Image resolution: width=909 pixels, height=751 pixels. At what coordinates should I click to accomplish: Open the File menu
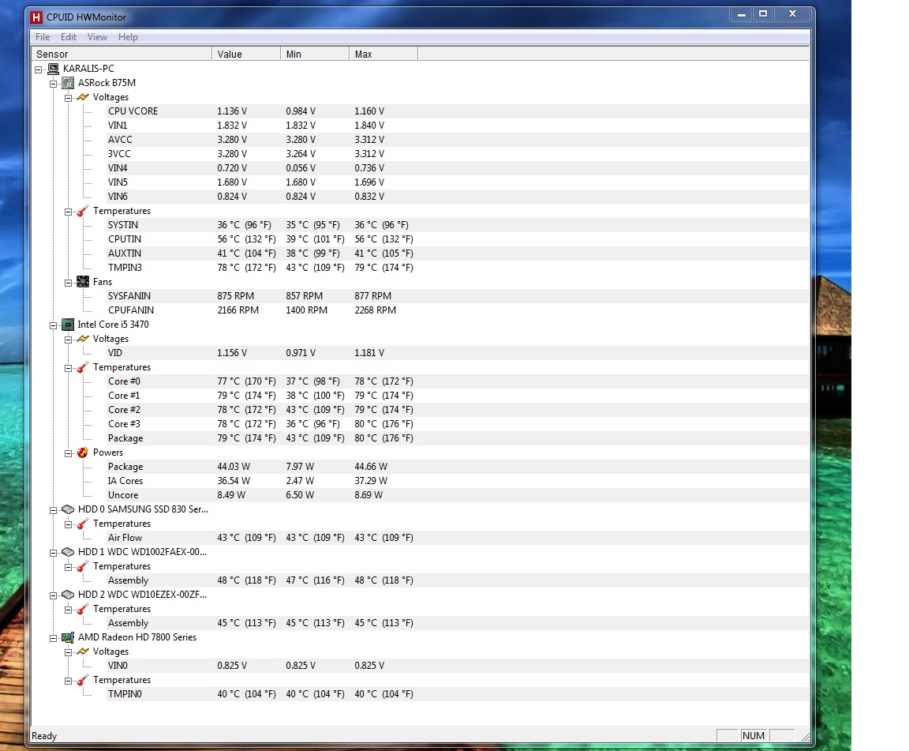43,37
